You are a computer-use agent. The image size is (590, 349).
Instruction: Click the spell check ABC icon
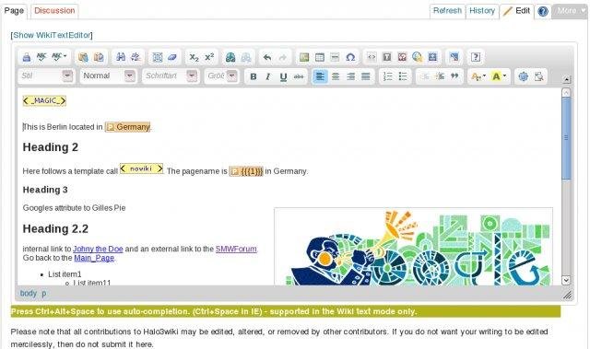click(x=41, y=57)
